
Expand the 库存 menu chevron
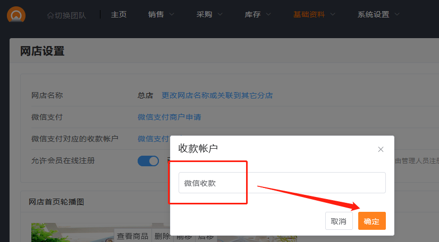pos(268,15)
